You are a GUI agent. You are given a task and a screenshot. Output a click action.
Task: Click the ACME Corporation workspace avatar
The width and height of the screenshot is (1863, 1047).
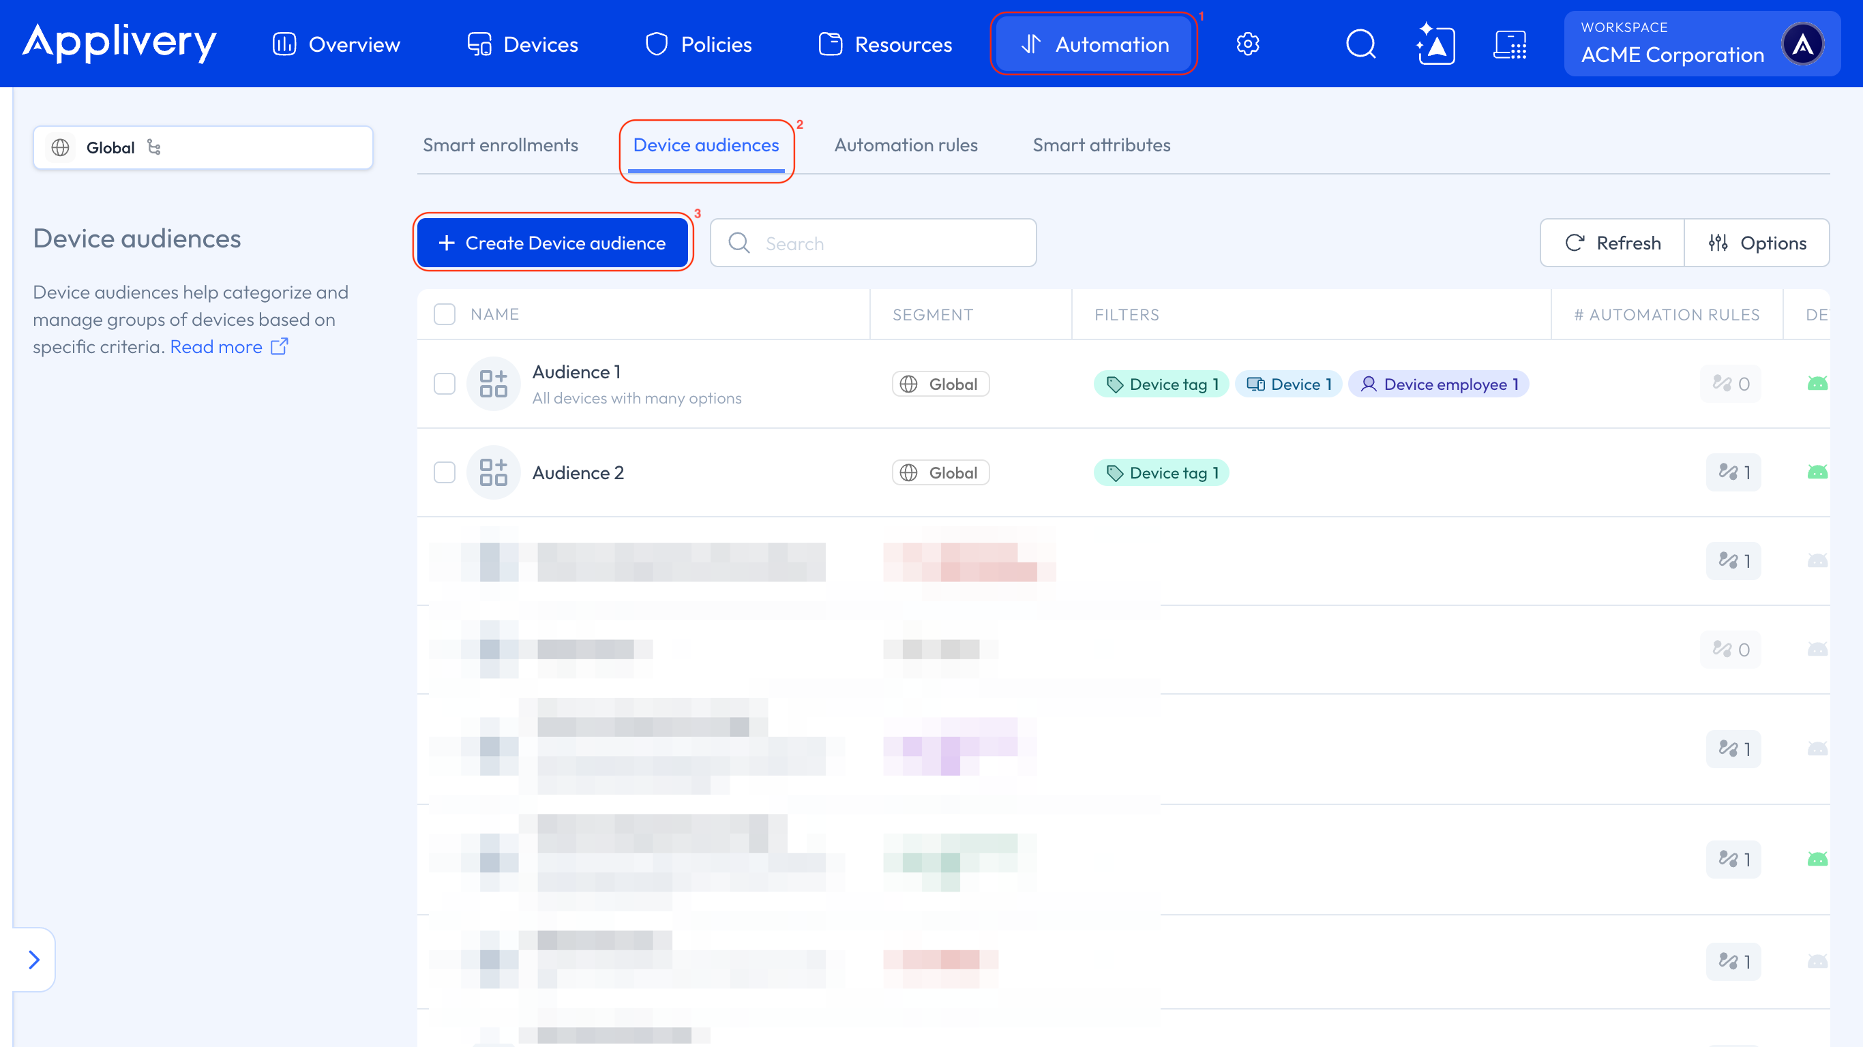click(x=1802, y=44)
